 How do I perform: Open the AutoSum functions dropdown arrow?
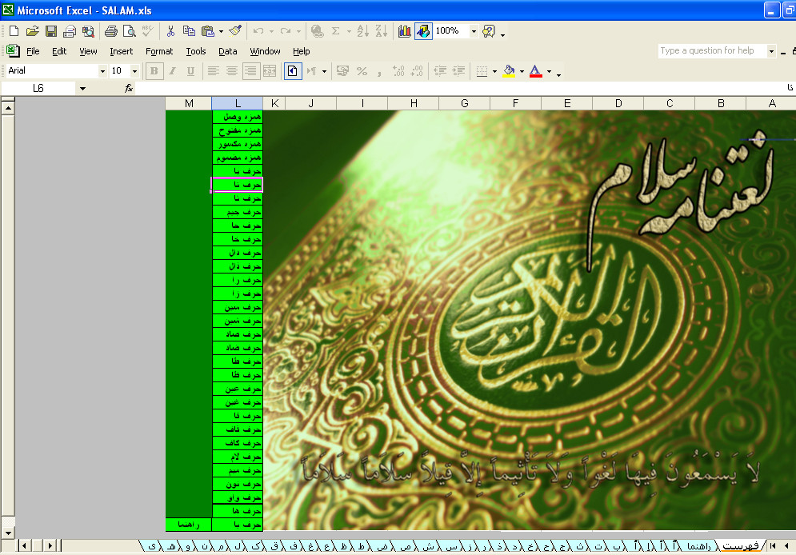(x=349, y=31)
